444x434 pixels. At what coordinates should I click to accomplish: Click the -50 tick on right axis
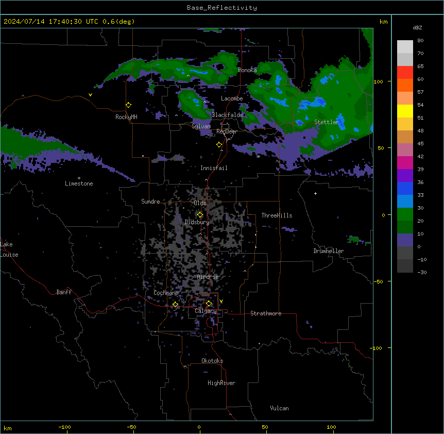378,281
